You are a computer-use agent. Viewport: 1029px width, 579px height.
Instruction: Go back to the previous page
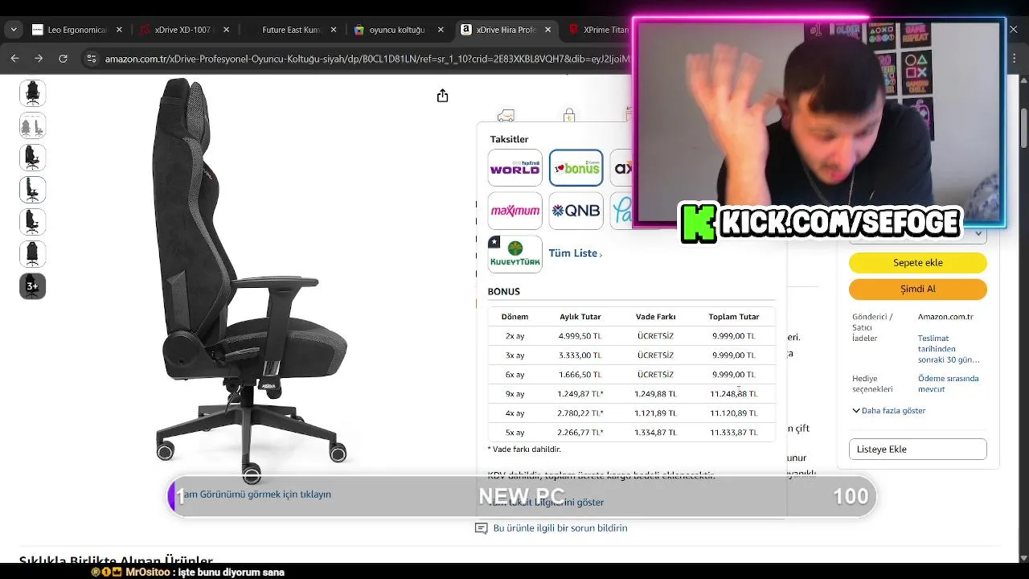point(14,59)
